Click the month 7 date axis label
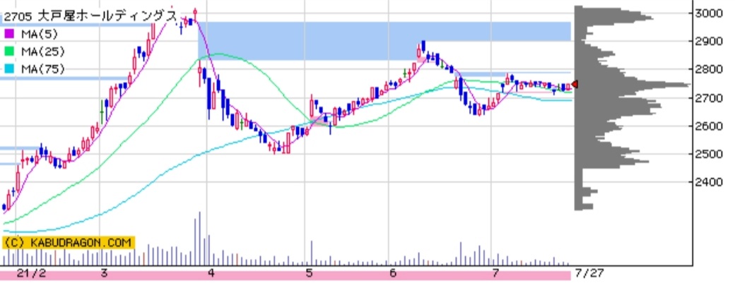This screenshot has height=288, width=735. click(x=495, y=273)
